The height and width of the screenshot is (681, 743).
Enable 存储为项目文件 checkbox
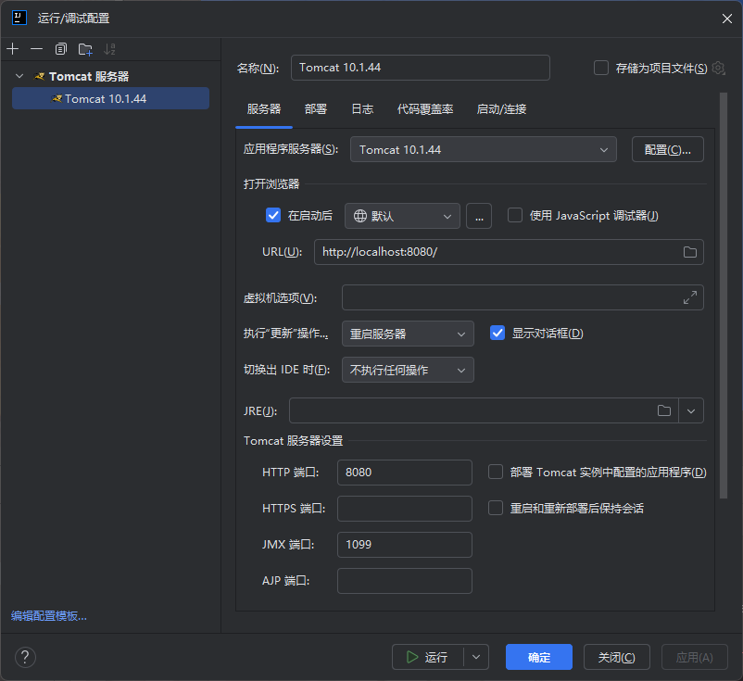click(601, 68)
